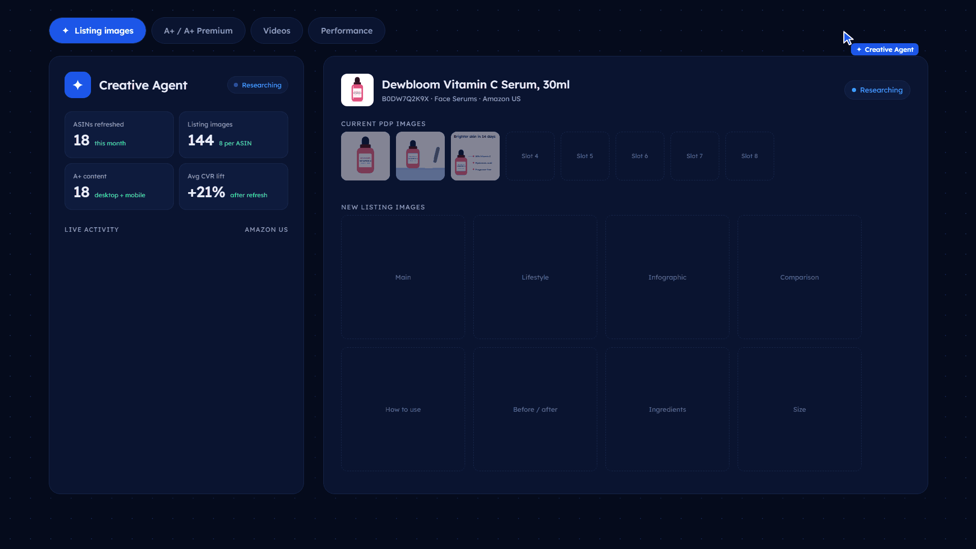Go to the Performance tab

[x=347, y=30]
